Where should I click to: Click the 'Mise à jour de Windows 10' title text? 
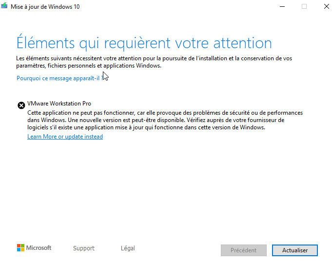(x=45, y=7)
